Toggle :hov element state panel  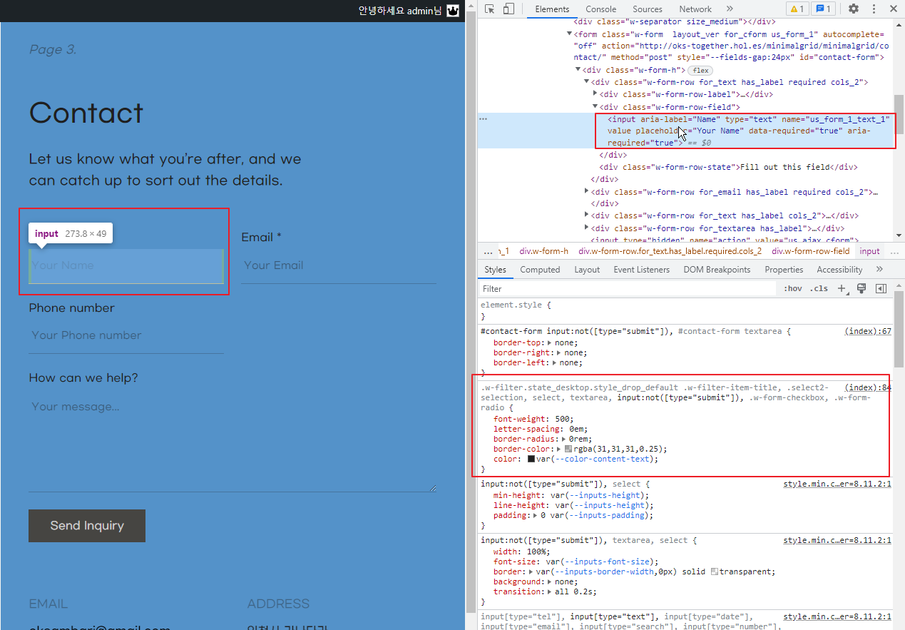click(792, 288)
